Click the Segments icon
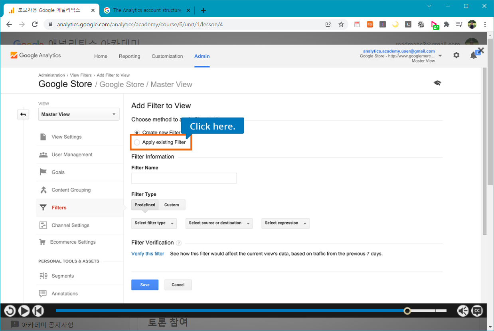Image resolution: width=494 pixels, height=331 pixels. click(x=43, y=276)
